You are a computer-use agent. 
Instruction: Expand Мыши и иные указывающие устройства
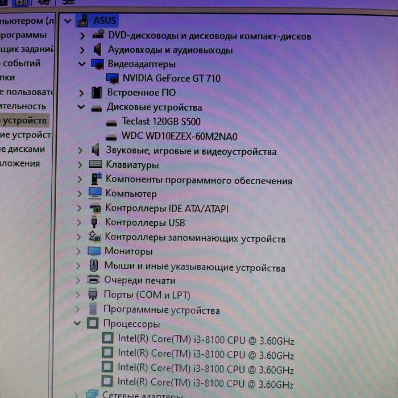tap(78, 266)
